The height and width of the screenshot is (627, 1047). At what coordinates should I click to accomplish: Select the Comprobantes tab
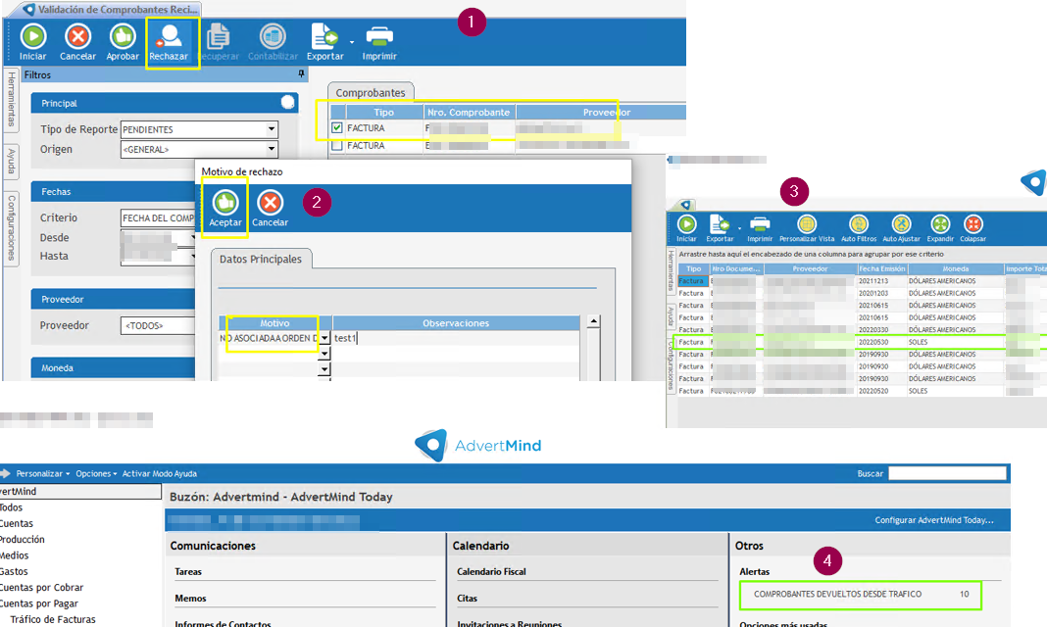coord(371,93)
